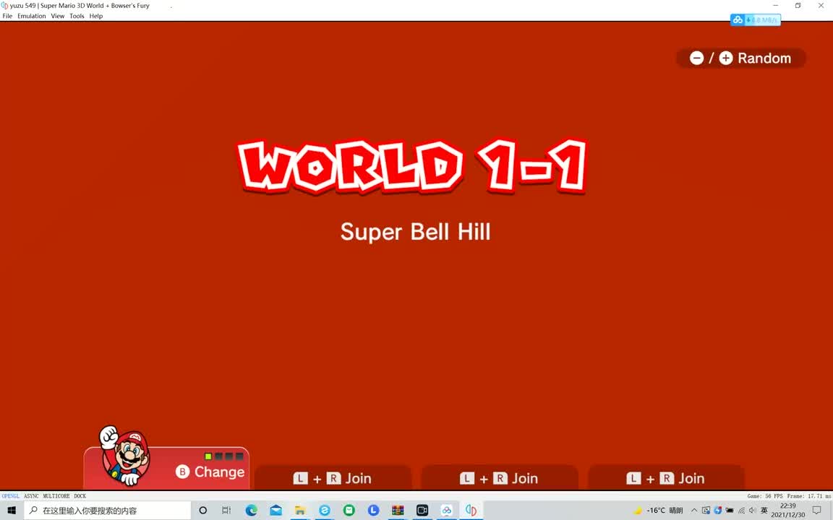Click the B Change button
Viewport: 833px width, 520px height.
point(210,472)
